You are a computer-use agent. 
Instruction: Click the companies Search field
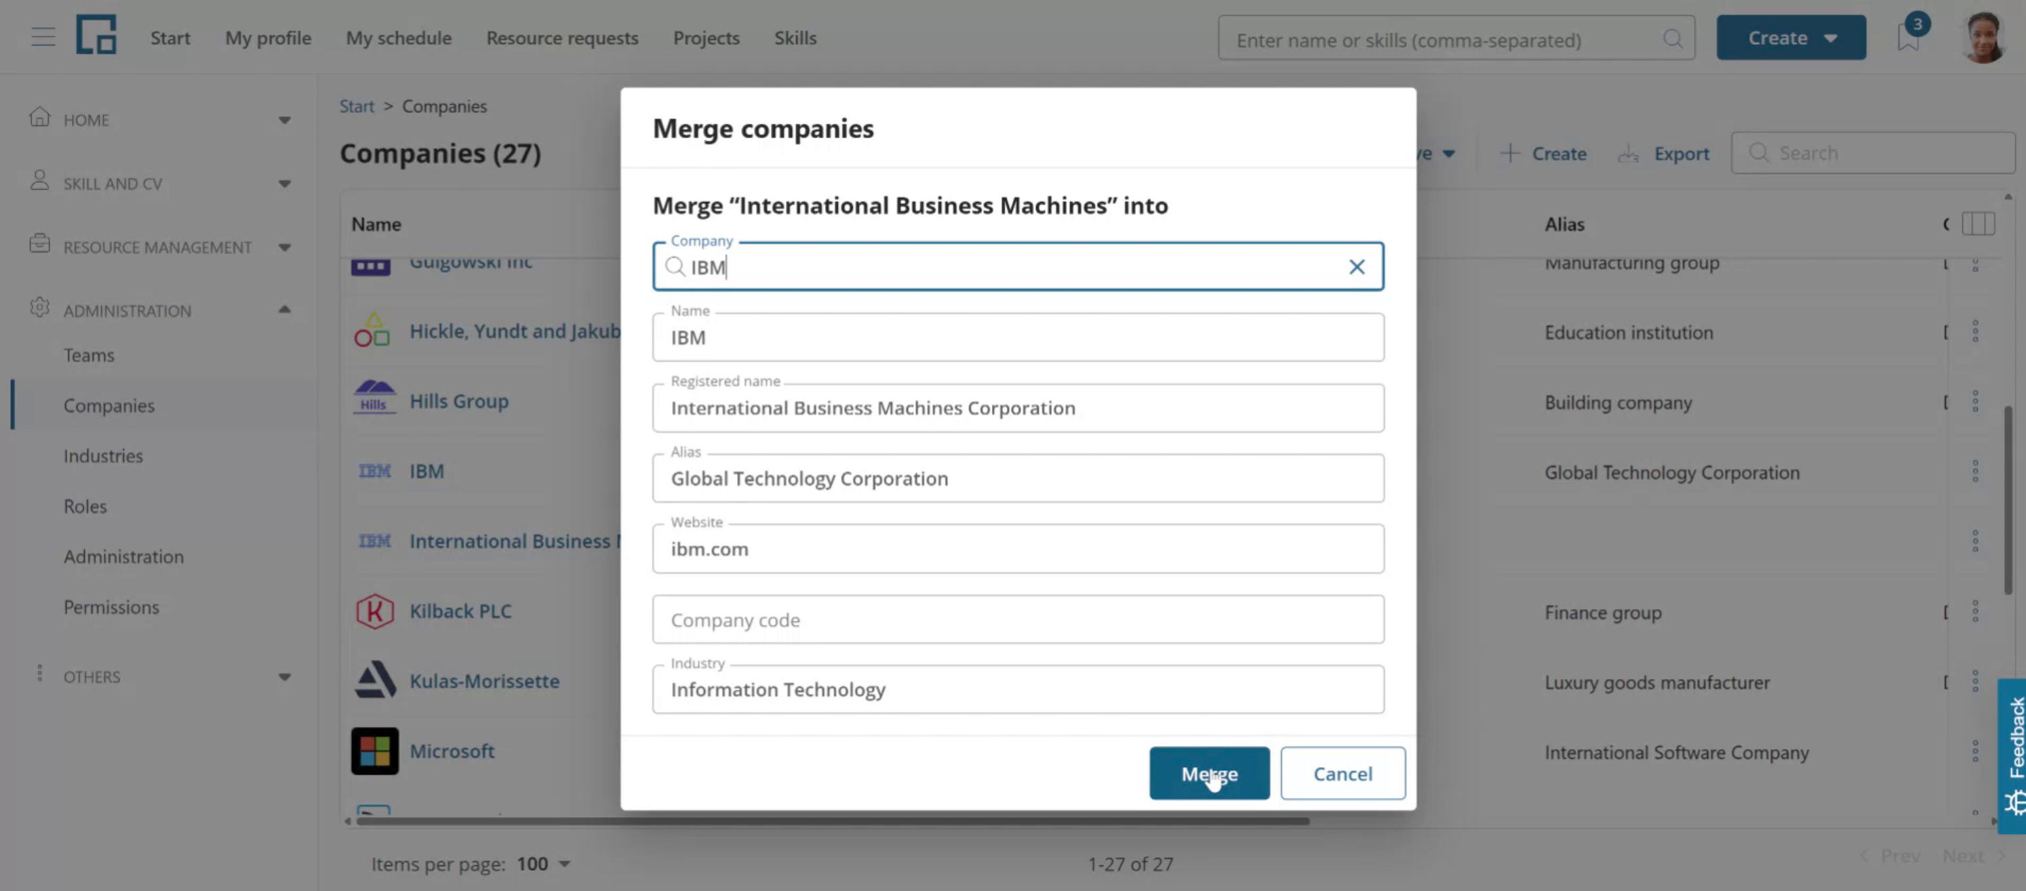(1873, 153)
